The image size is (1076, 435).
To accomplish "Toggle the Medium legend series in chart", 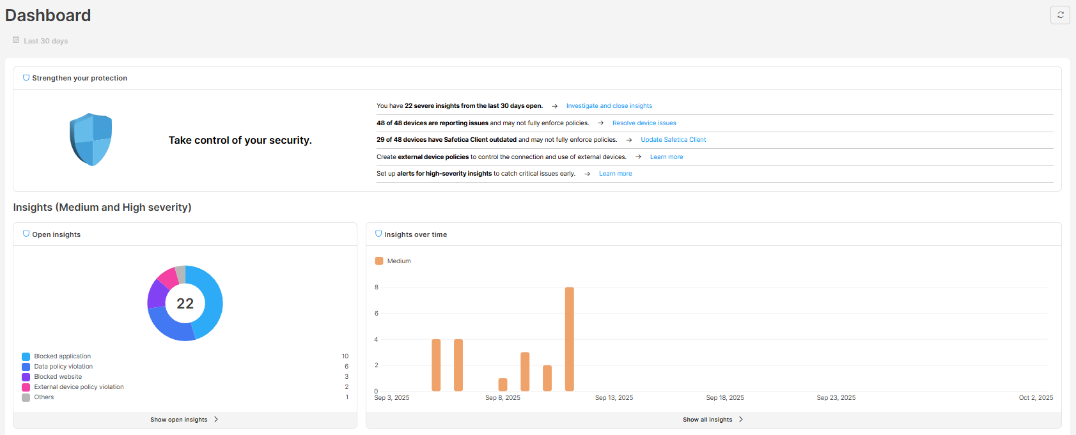I will click(393, 261).
